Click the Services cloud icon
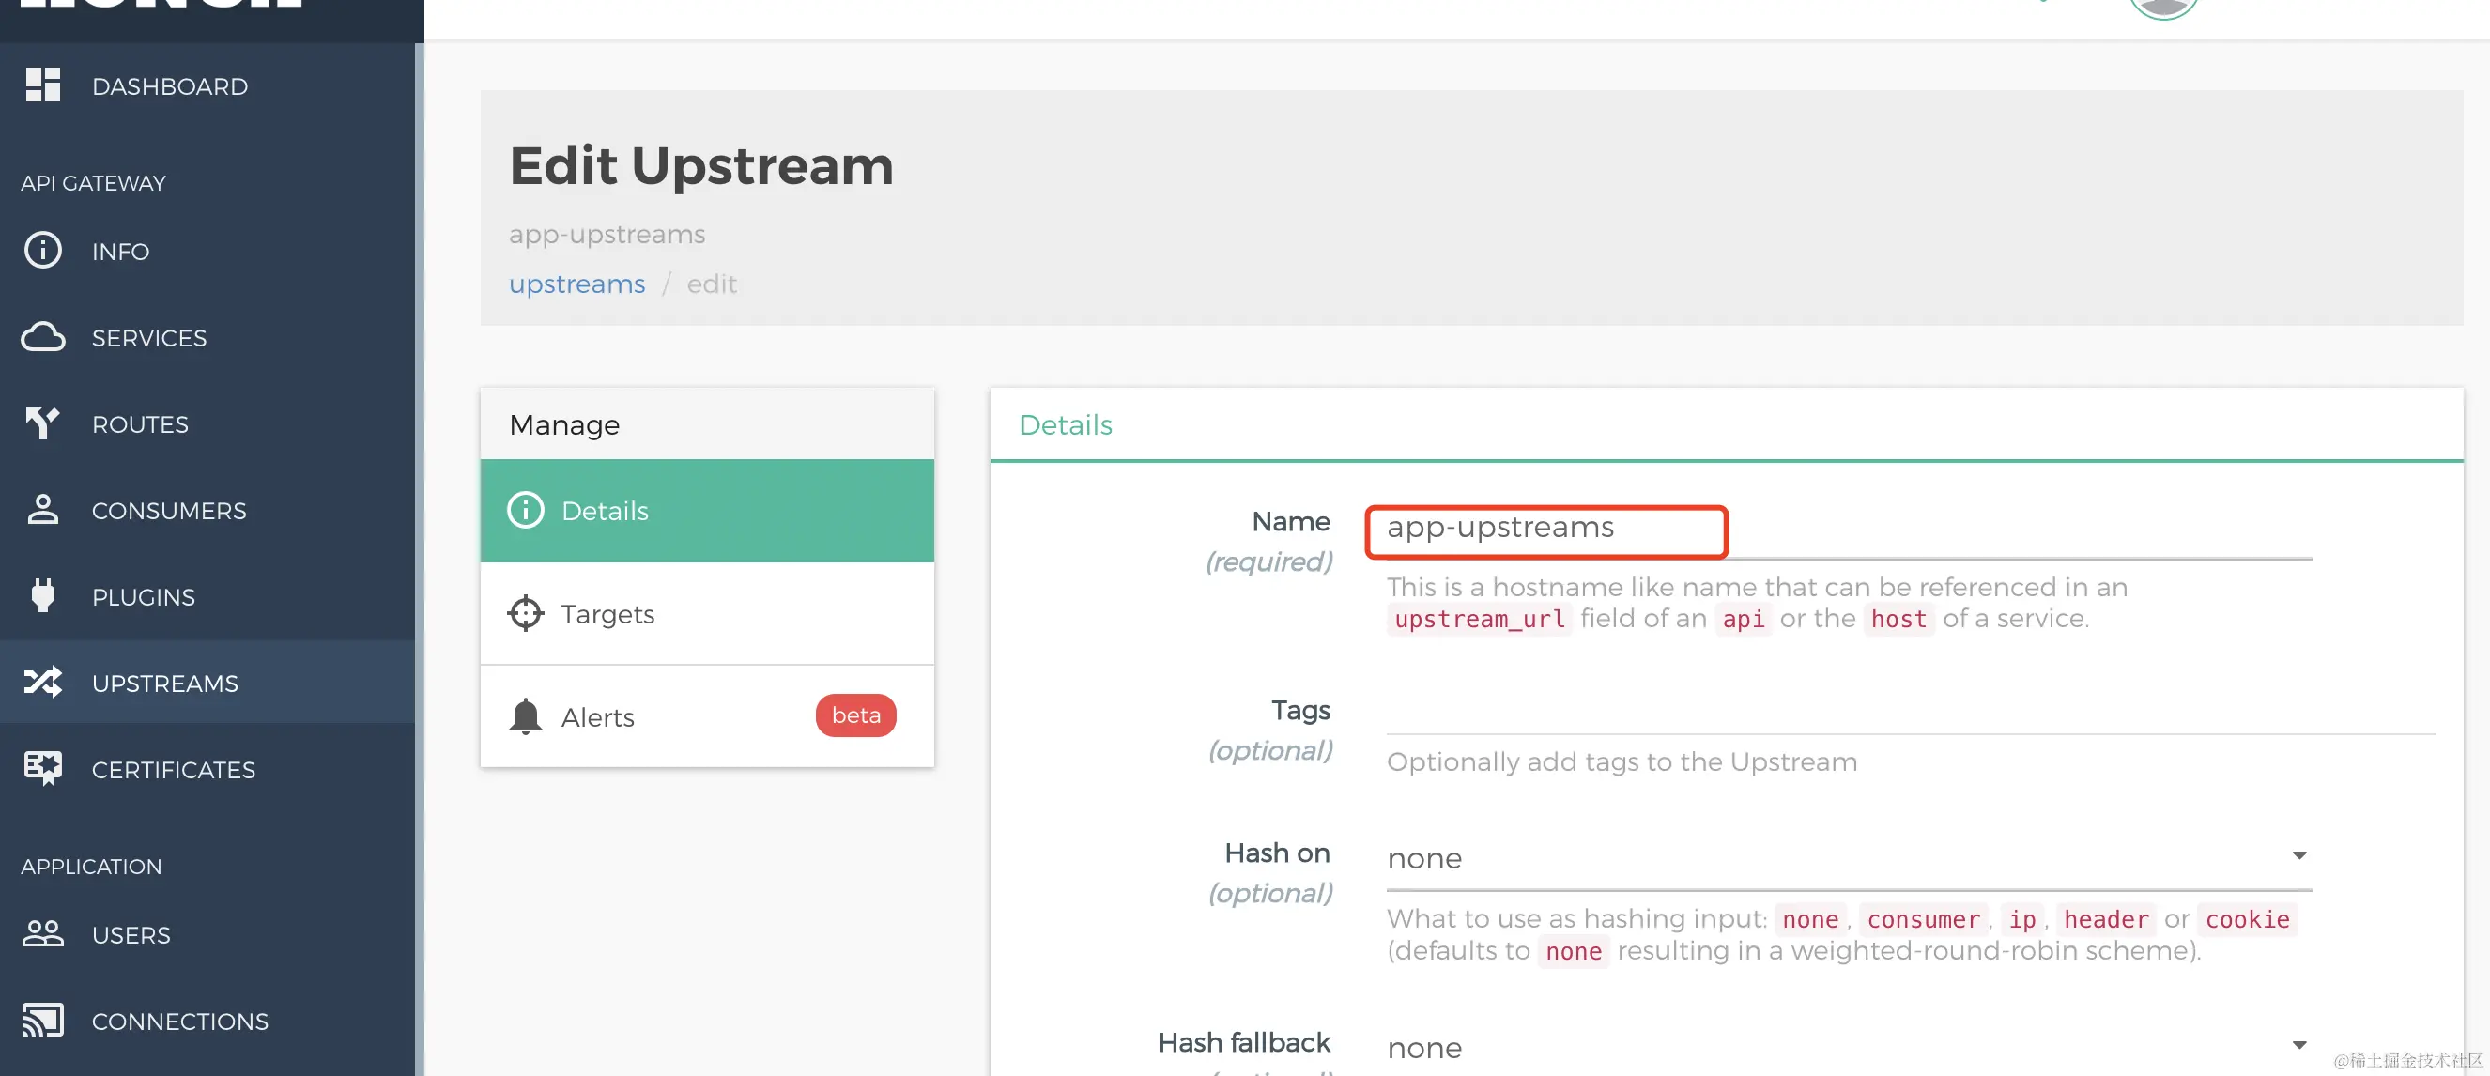2490x1076 pixels. tap(42, 337)
